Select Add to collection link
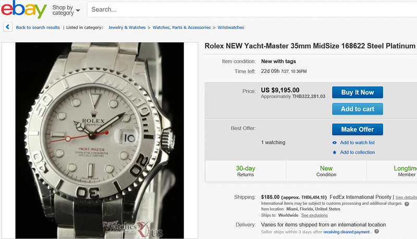Image resolution: width=417 pixels, height=239 pixels. [x=358, y=153]
